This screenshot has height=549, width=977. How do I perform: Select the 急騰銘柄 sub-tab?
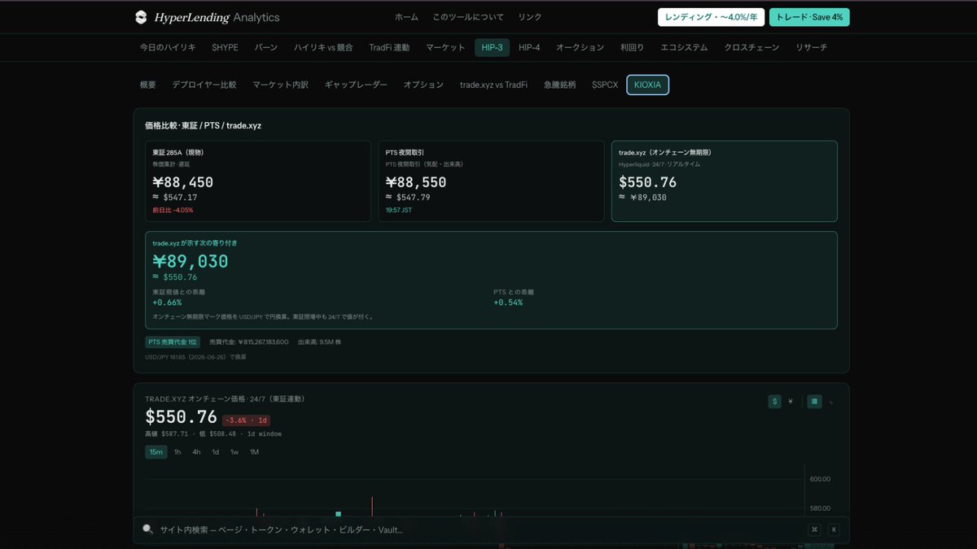(x=560, y=85)
